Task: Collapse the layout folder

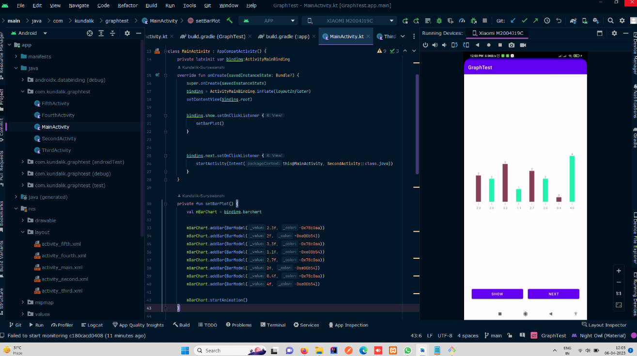Action: [23, 232]
